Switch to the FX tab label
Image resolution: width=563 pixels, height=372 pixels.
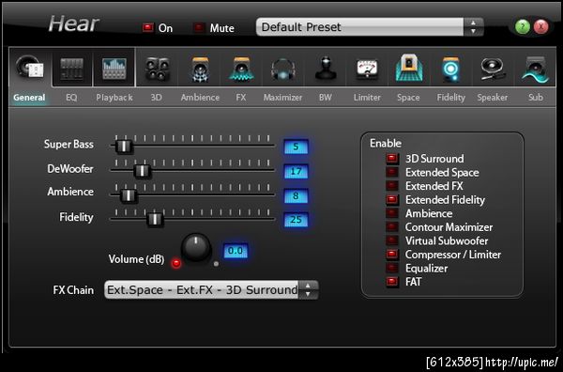coord(241,98)
